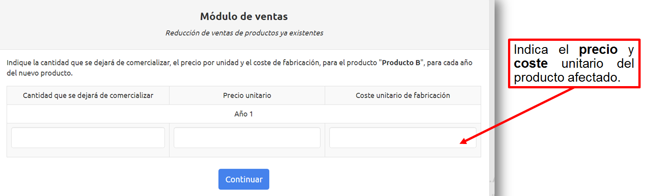Click the Precio unitario column header
Viewport: 646px width, 196px height.
pyautogui.click(x=247, y=96)
